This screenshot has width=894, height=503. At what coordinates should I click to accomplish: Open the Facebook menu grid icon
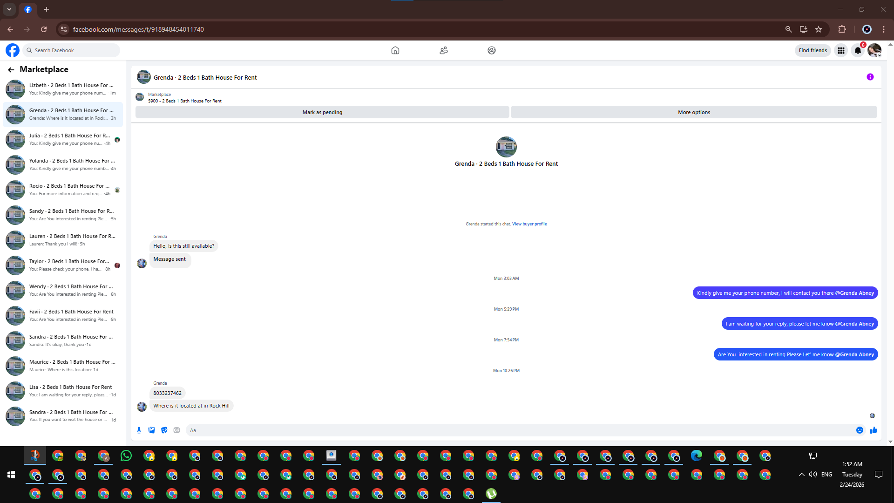[x=841, y=50]
